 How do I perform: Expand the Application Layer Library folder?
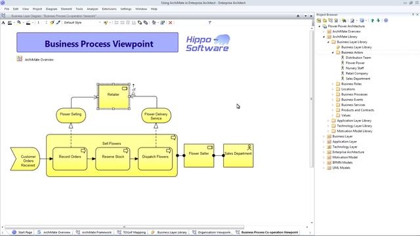tap(328, 121)
